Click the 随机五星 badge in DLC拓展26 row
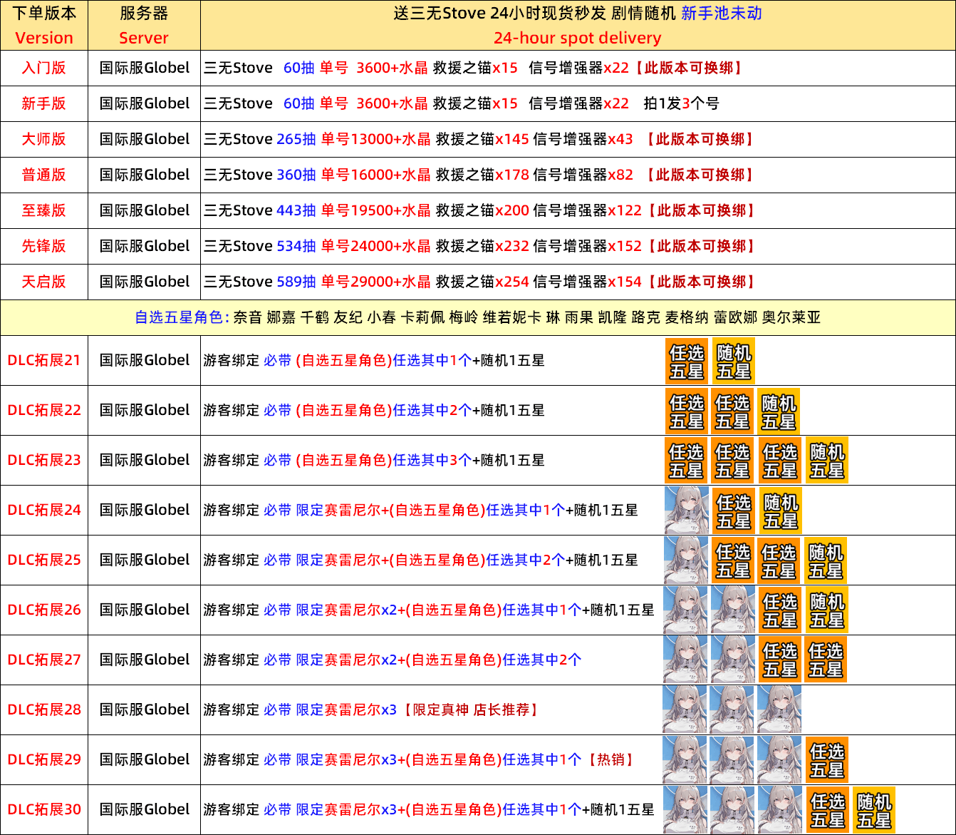The height and width of the screenshot is (835, 956). click(x=826, y=610)
